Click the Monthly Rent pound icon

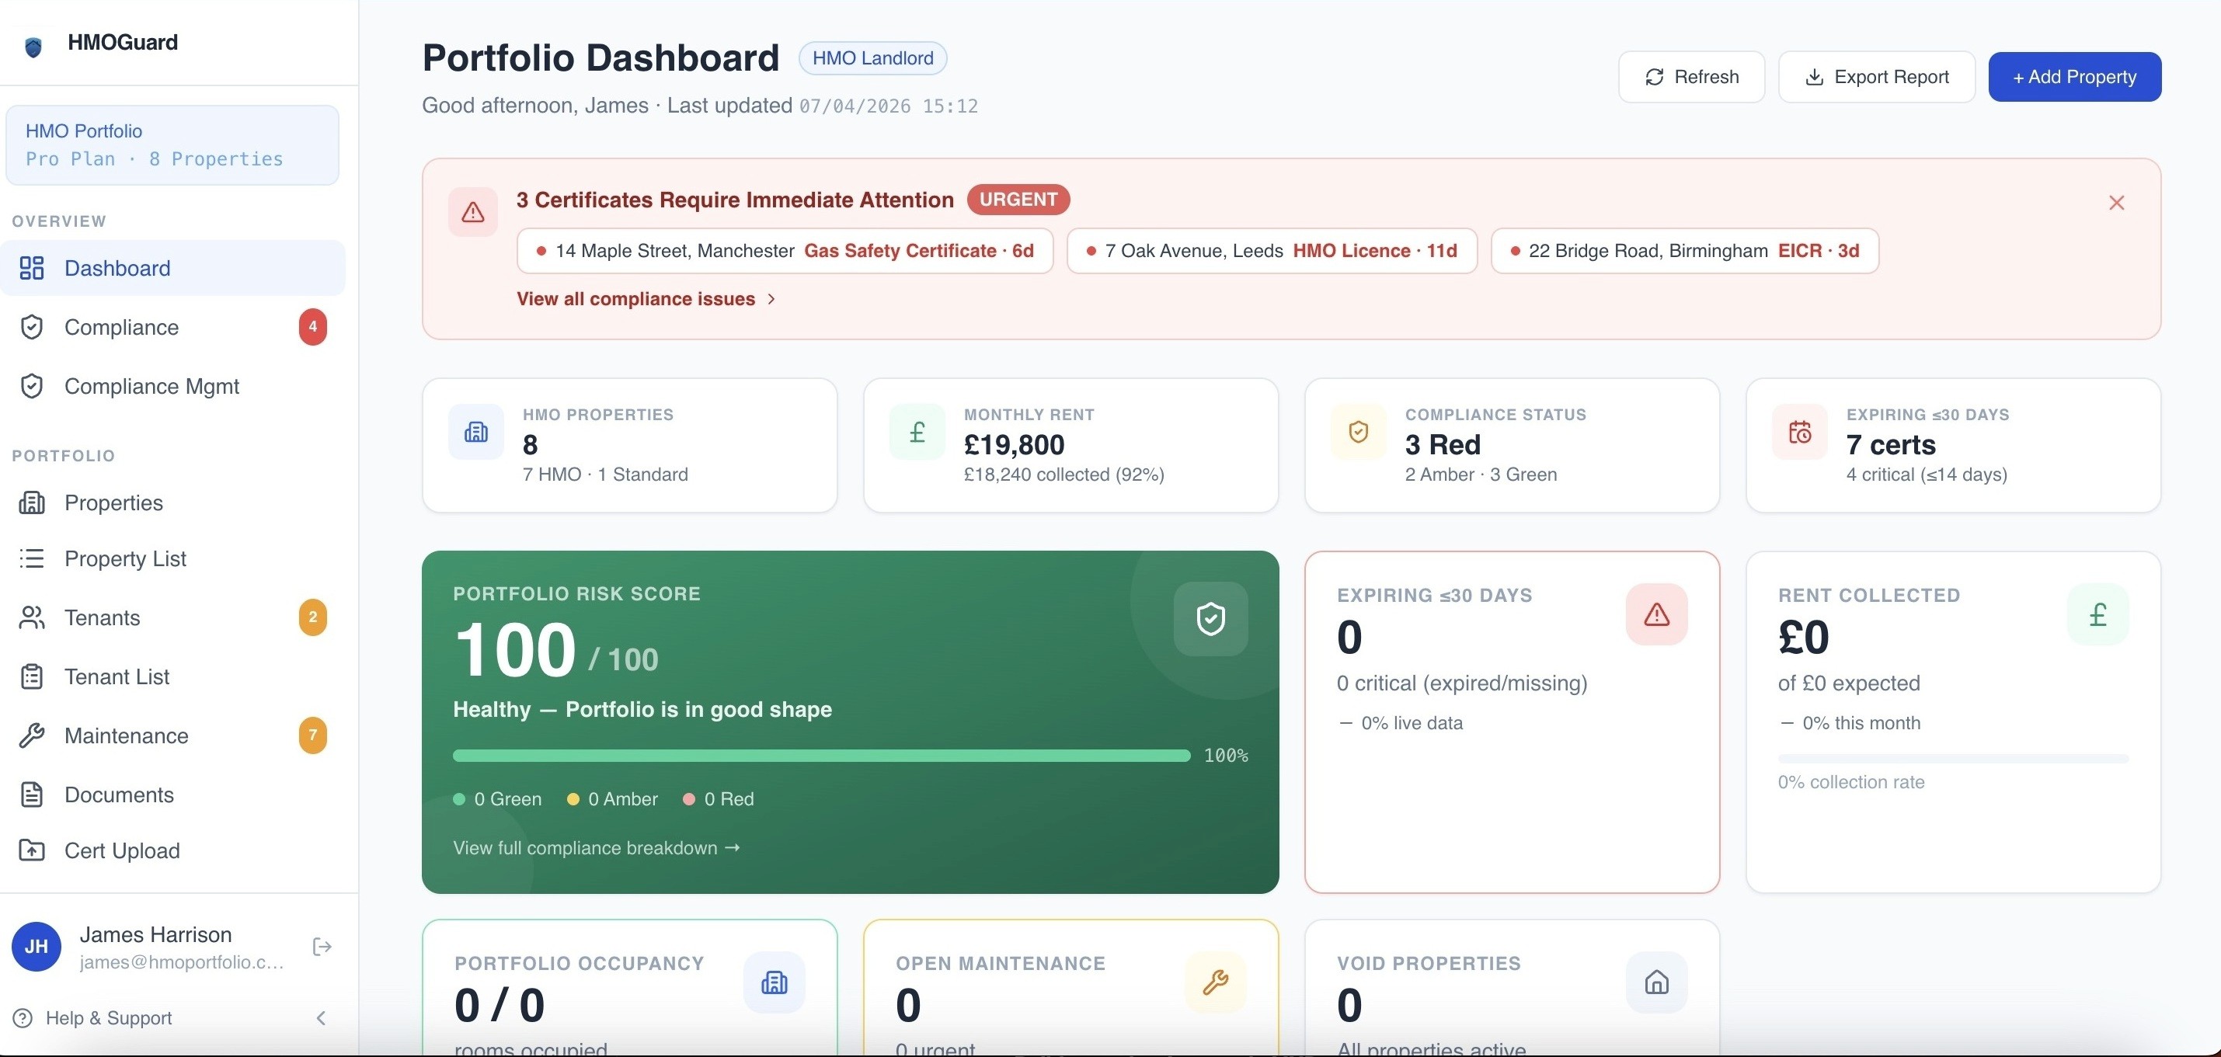point(917,432)
